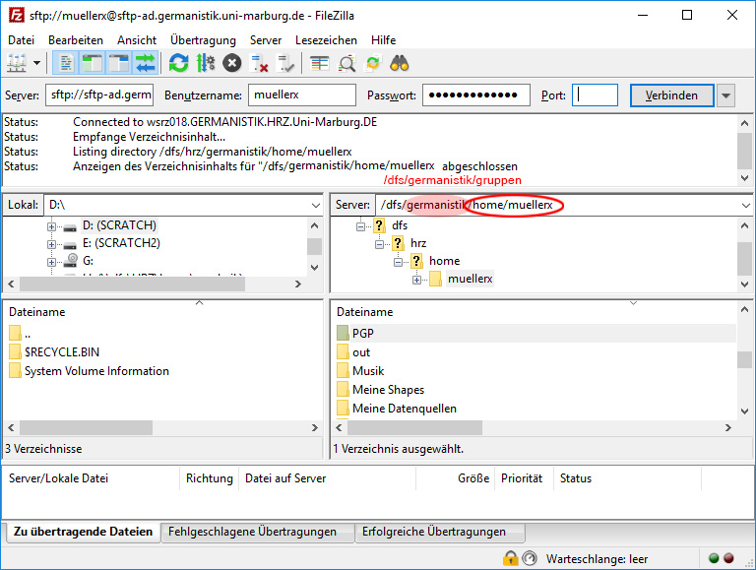Select the Musik remote folder
Image resolution: width=756 pixels, height=570 pixels.
pyautogui.click(x=368, y=371)
